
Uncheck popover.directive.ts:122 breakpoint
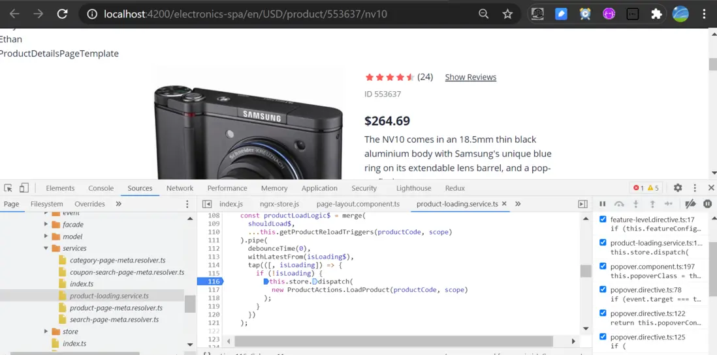point(603,313)
